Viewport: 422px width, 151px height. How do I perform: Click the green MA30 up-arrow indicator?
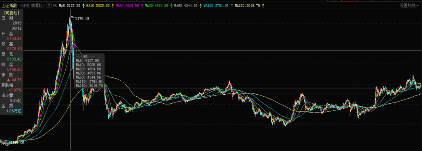point(172,5)
